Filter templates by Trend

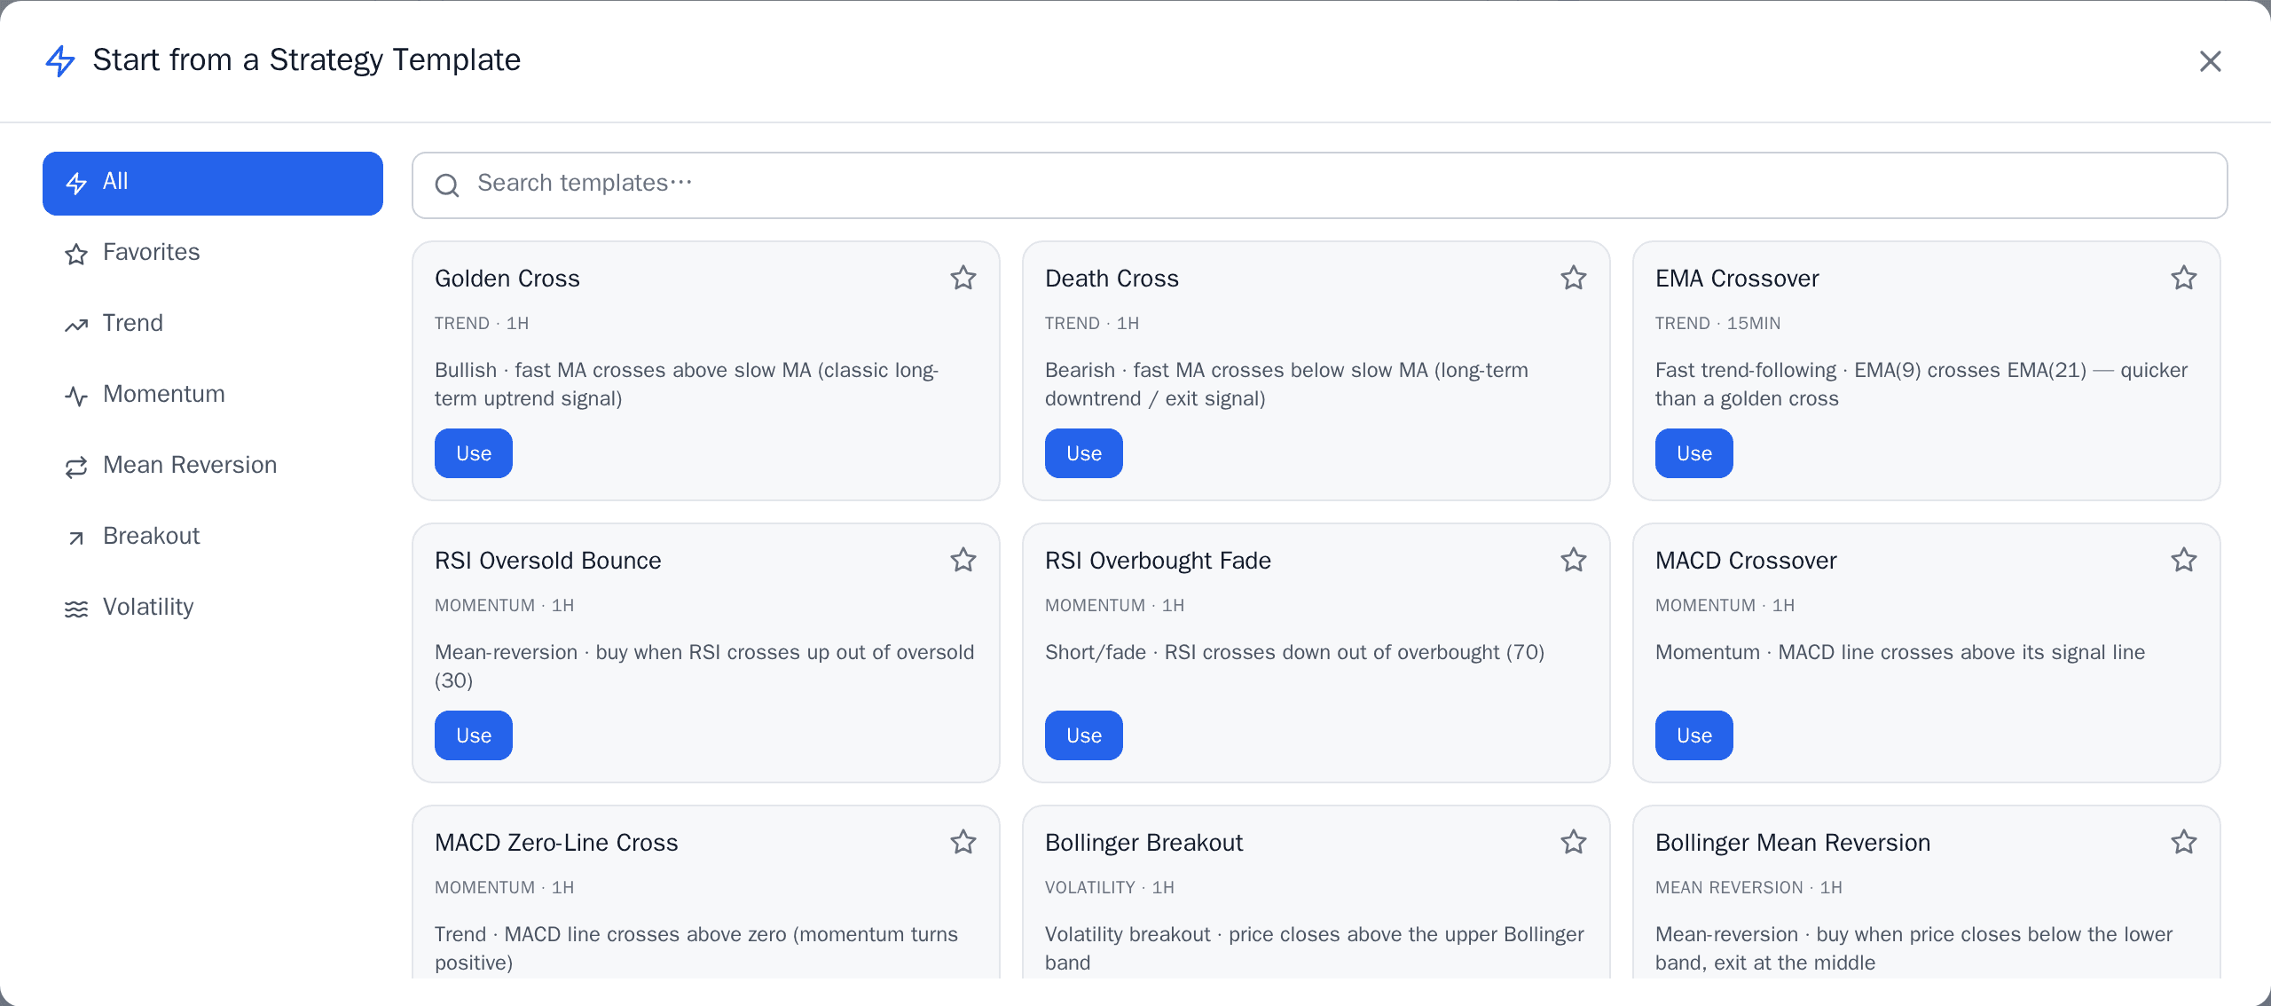(213, 324)
